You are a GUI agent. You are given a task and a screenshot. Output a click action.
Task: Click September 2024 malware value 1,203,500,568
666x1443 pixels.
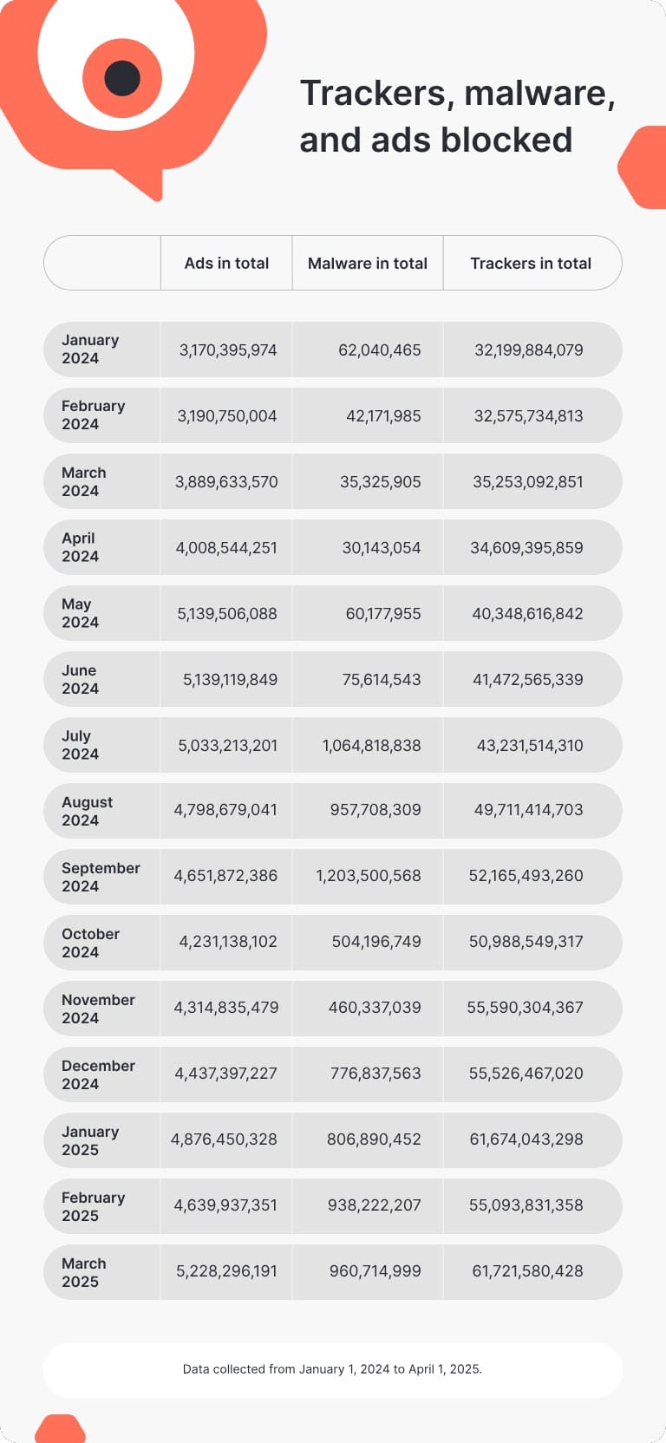pyautogui.click(x=369, y=876)
